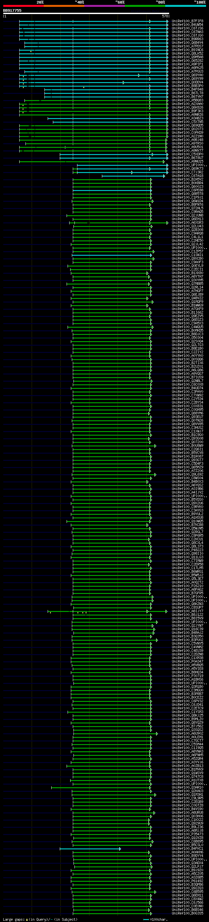The image size is (209, 922).
Task: Click the hit label UniRef100_B1XK80
Action: point(187,273)
